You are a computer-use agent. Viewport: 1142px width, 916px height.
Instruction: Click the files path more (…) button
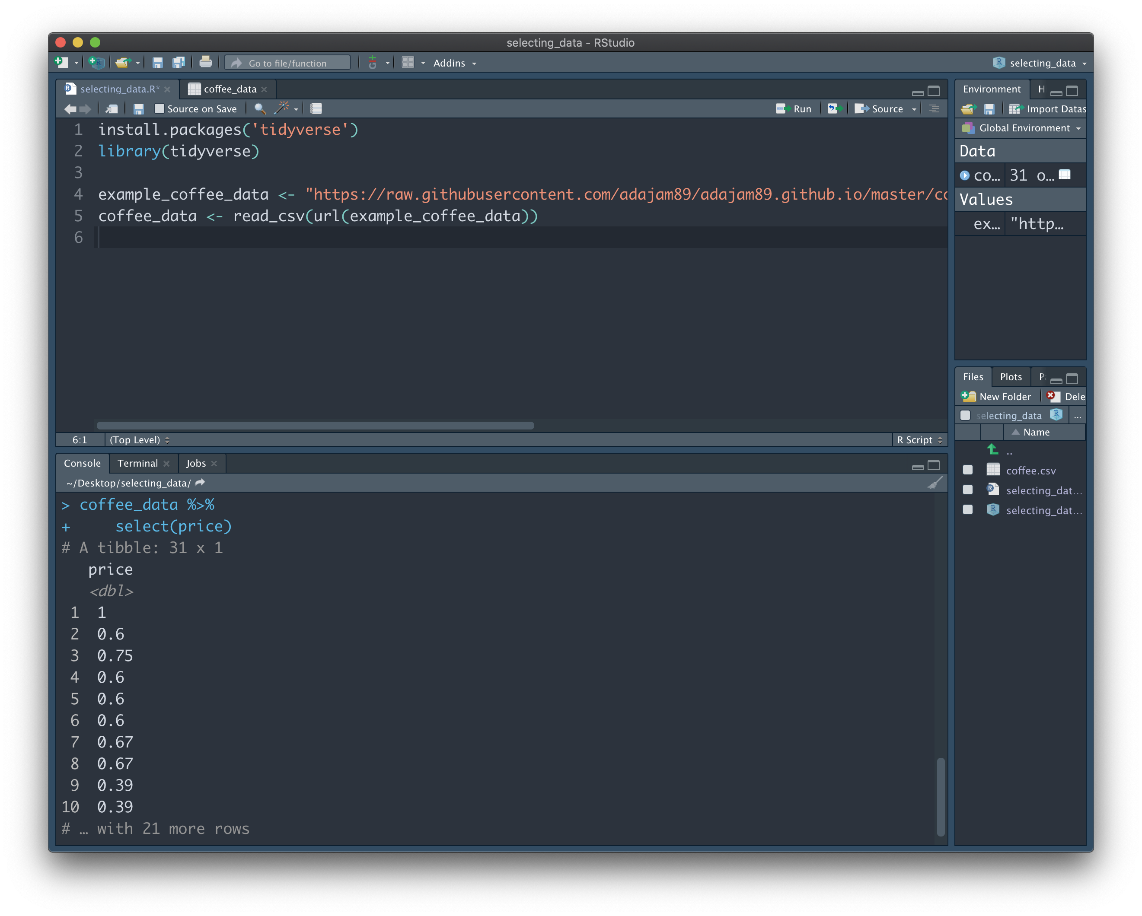1077,416
